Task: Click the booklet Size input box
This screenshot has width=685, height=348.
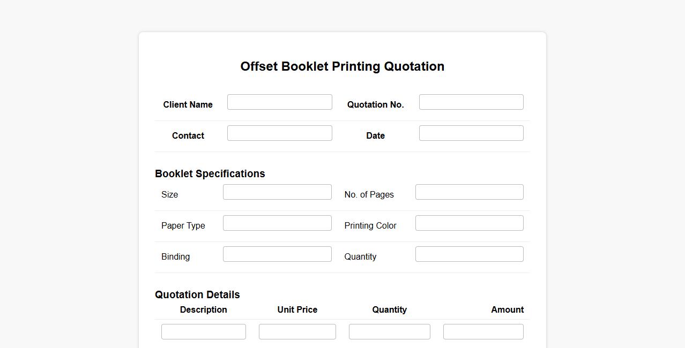Action: coord(277,192)
